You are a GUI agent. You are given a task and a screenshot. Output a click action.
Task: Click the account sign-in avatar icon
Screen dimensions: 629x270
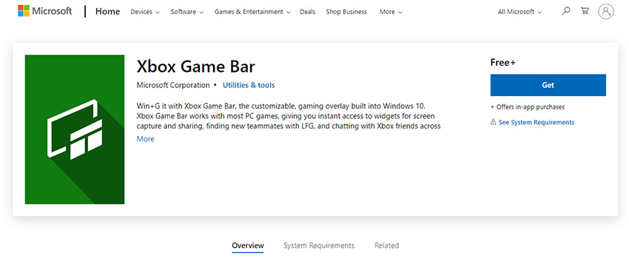(x=606, y=11)
